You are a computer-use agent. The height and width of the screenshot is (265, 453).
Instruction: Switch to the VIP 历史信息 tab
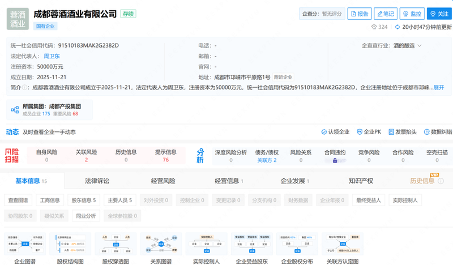coord(422,181)
